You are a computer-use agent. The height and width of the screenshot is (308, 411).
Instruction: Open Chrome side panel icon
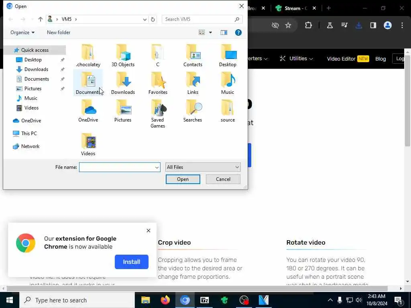pyautogui.click(x=373, y=25)
